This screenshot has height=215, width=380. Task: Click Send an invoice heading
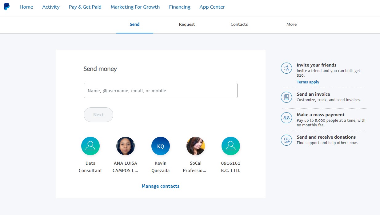313,94
